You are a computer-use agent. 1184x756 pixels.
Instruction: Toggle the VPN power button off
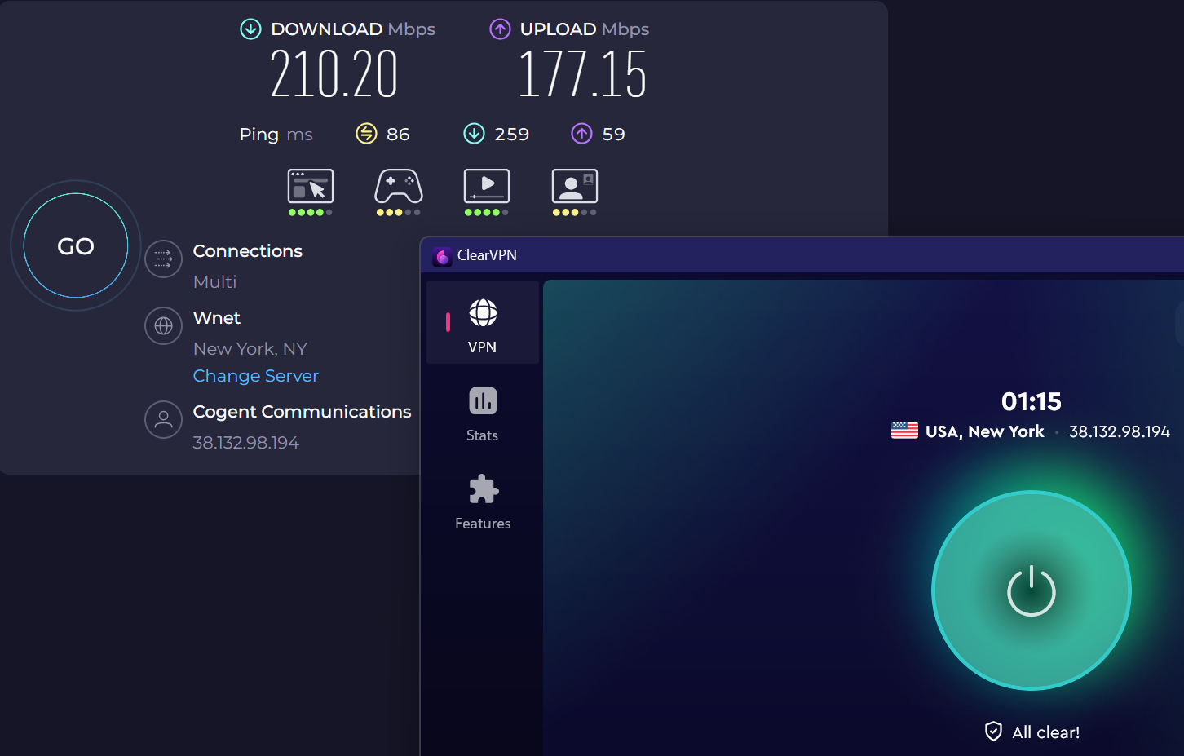tap(1031, 590)
